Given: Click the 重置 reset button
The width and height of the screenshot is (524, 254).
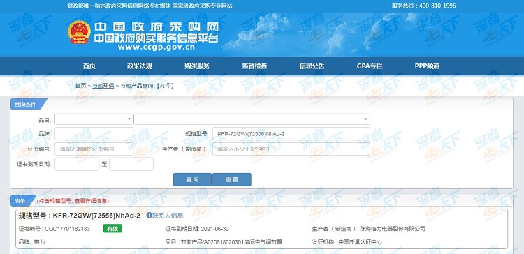Looking at the screenshot, I should [232, 179].
